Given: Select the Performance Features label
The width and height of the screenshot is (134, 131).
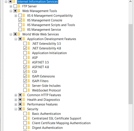Looking at the screenshot, I should [43, 105].
